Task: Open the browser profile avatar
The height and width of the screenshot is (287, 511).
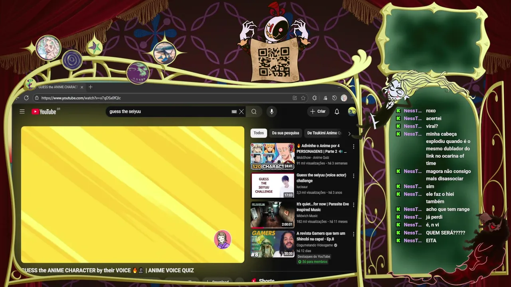Action: pos(344,98)
